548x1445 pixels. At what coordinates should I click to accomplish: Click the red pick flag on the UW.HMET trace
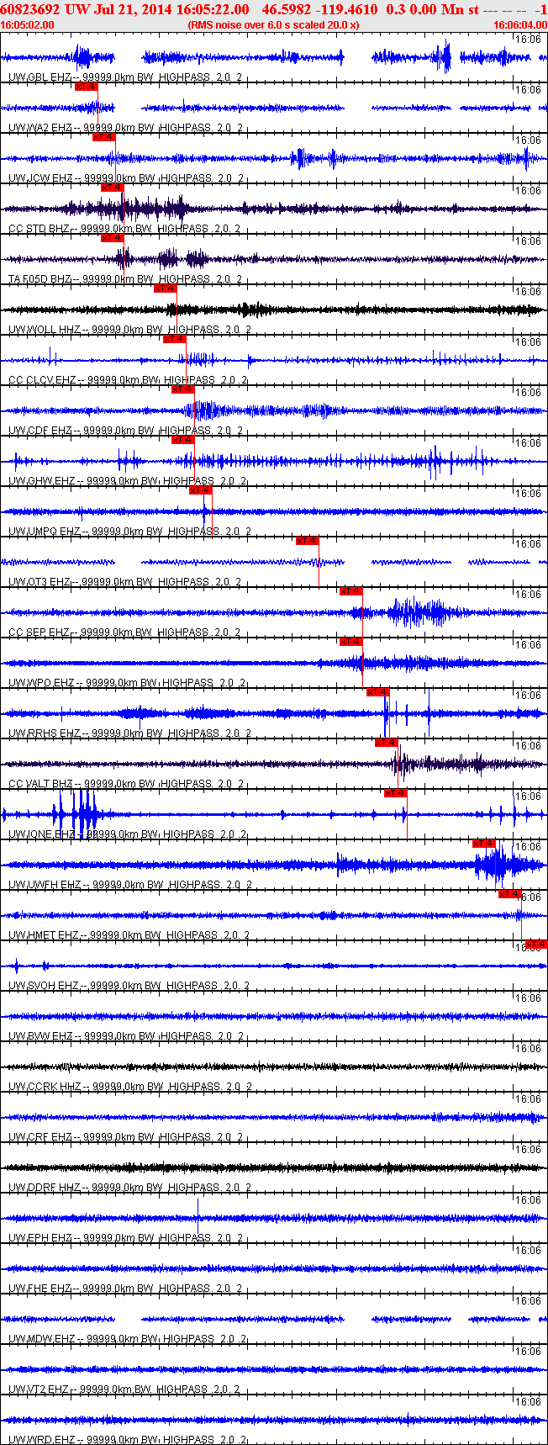[x=510, y=894]
